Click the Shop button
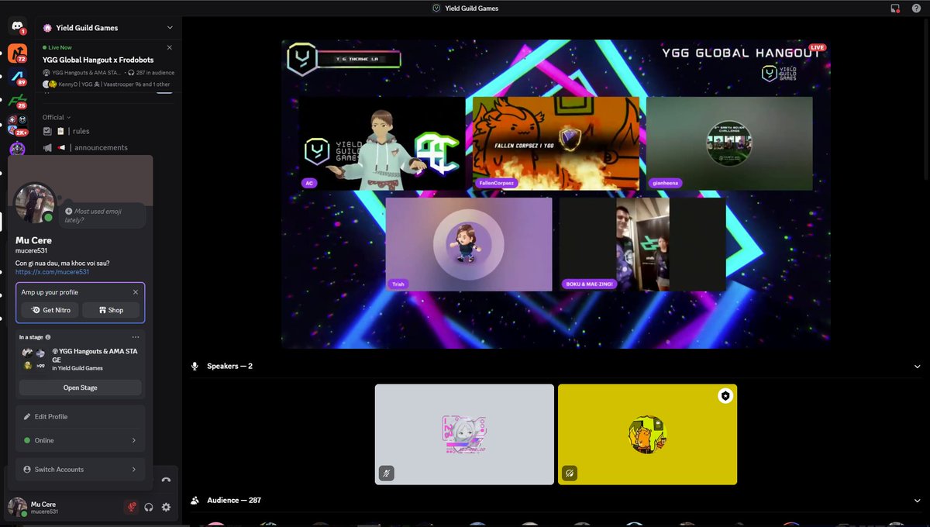The height and width of the screenshot is (527, 930). point(111,310)
